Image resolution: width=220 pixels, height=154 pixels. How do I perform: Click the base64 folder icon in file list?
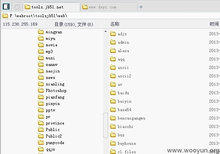tap(113, 110)
